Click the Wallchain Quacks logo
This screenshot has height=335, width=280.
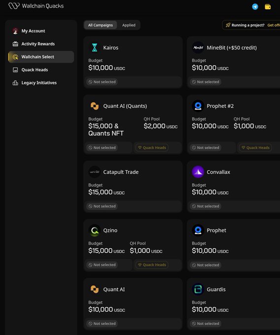pos(36,6)
